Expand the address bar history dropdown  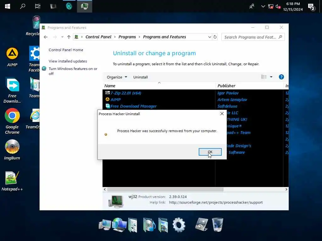(x=209, y=37)
